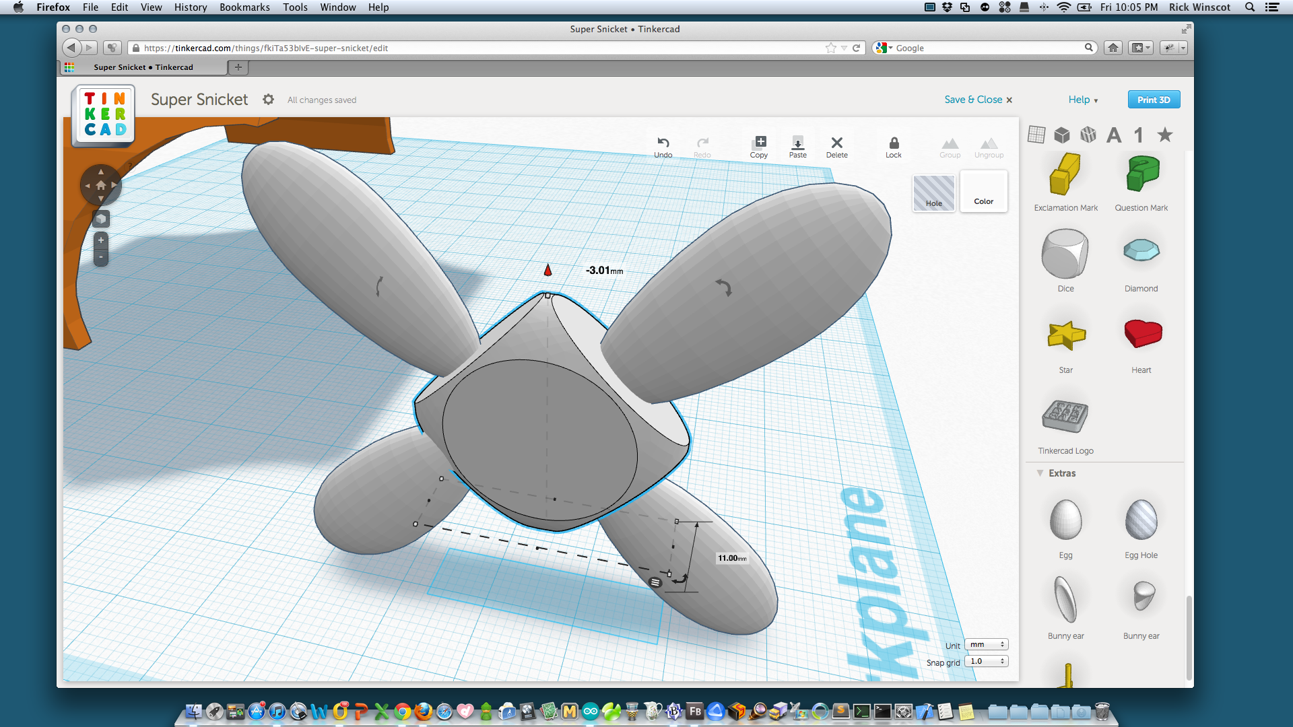This screenshot has height=727, width=1293.
Task: Open the letters category A icon
Action: pyautogui.click(x=1114, y=135)
